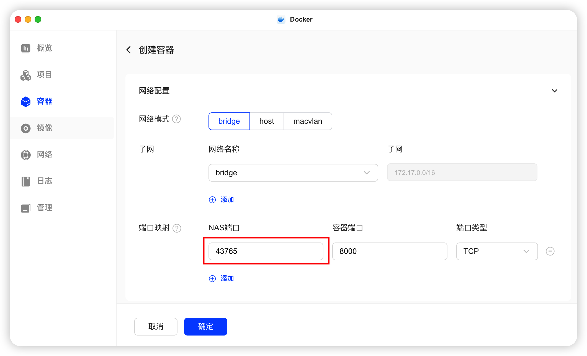Choose macvlan network mode
587x356 pixels.
click(308, 121)
